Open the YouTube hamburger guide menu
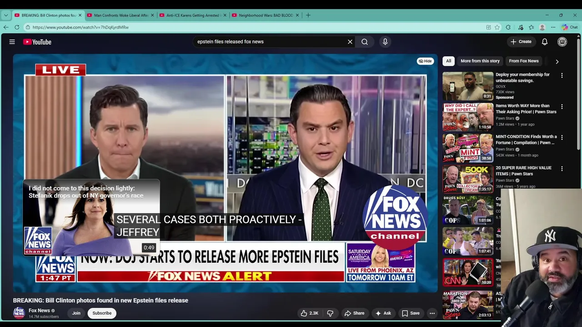The image size is (582, 327). click(x=12, y=42)
